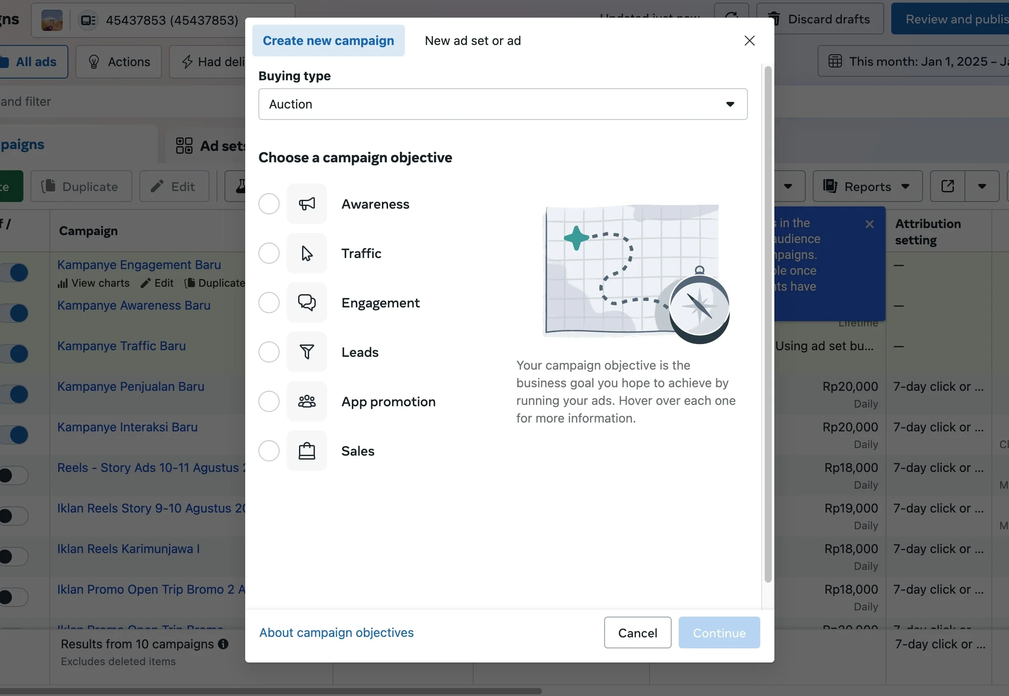Expand the Reports dropdown menu
The image size is (1009, 696).
pyautogui.click(x=867, y=186)
